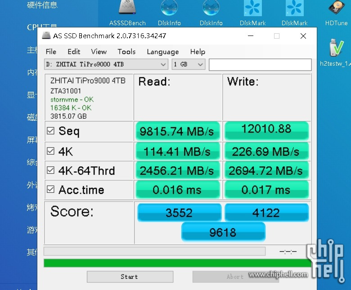Screen dimensions: 351x290
Task: Click the 16384 K - OK alignment status
Action: pos(71,108)
